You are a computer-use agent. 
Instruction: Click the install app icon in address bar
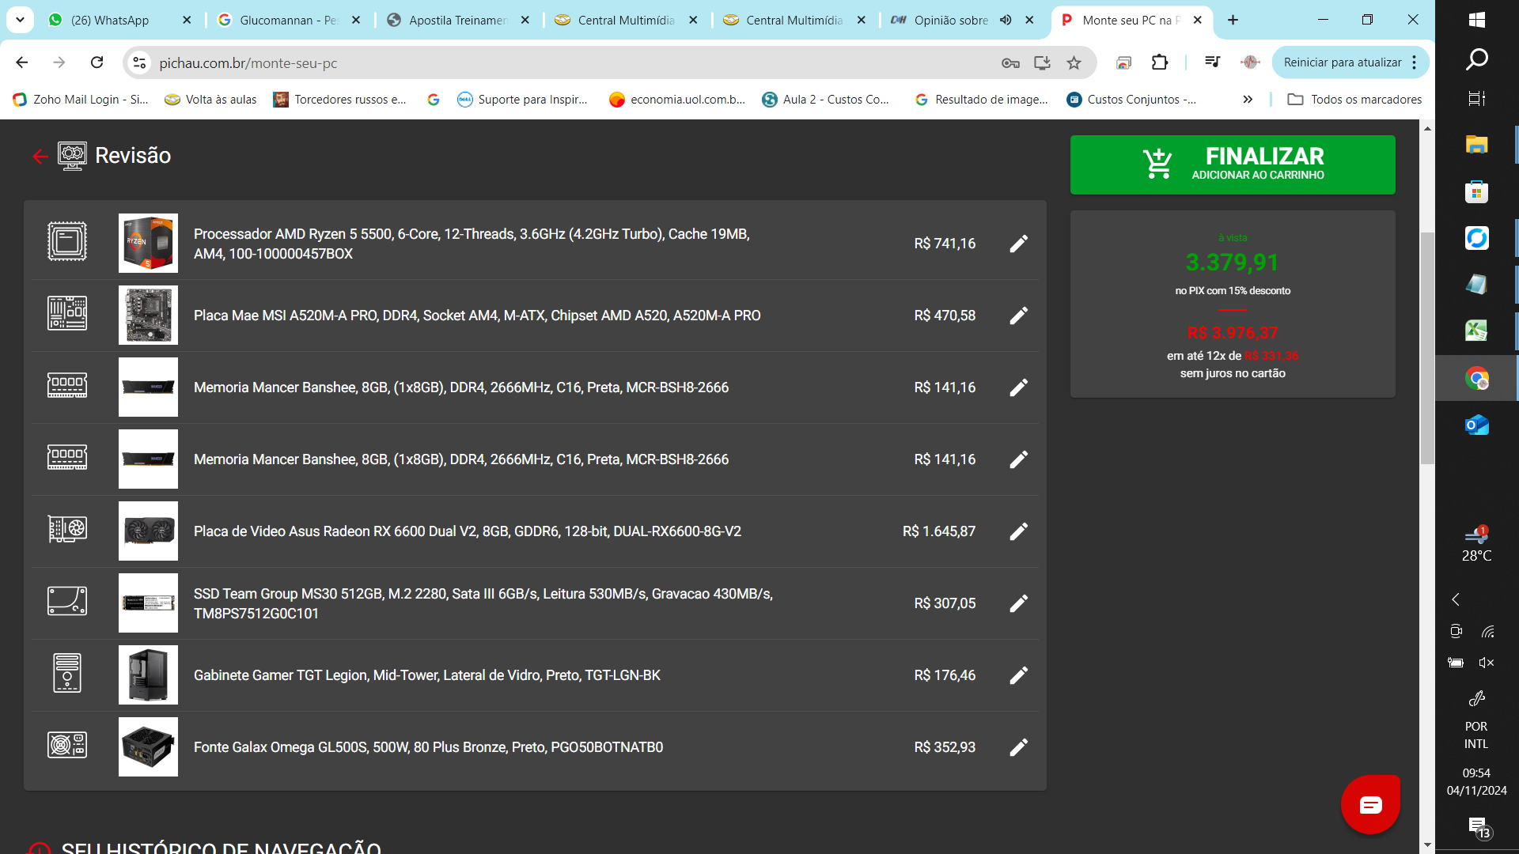click(1042, 63)
